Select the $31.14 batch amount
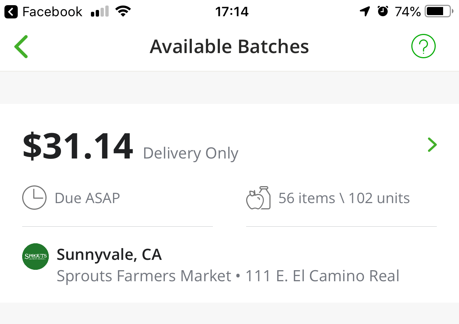This screenshot has width=459, height=324. pyautogui.click(x=78, y=147)
